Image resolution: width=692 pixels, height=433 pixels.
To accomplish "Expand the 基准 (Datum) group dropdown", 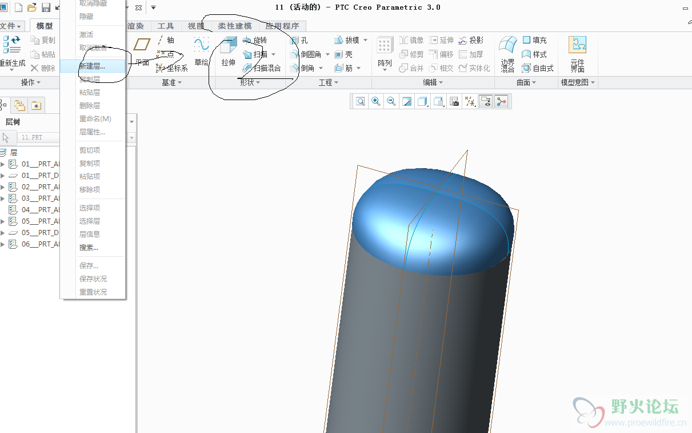I will tap(171, 83).
